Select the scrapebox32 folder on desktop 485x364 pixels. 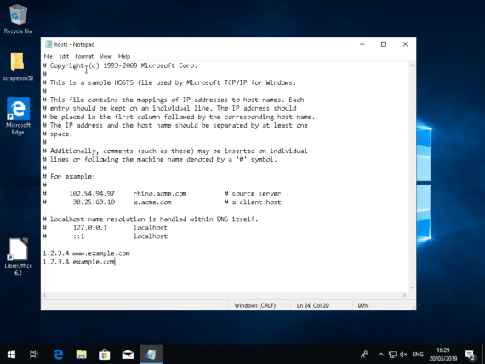tap(18, 66)
